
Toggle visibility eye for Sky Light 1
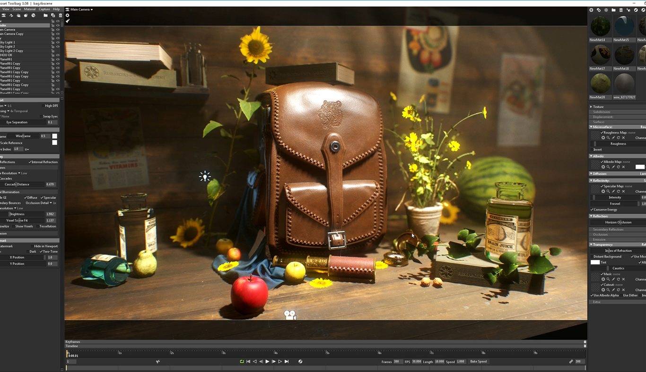(58, 42)
